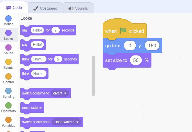This screenshot has height=132, width=192.
Task: Switch to the Costumes tab
Action: coord(45,8)
